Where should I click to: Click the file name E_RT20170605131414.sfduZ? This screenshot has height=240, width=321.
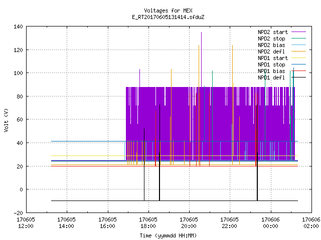tap(169, 17)
